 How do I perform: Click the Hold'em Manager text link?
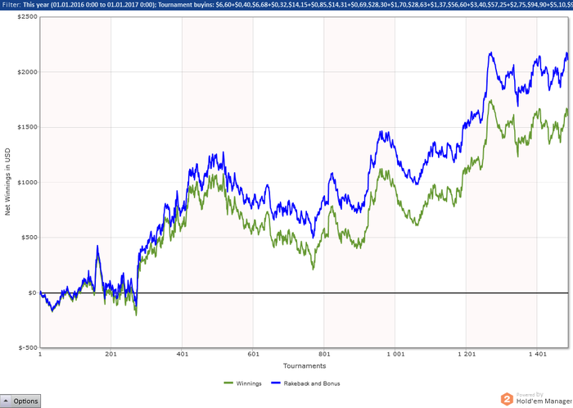pyautogui.click(x=544, y=401)
